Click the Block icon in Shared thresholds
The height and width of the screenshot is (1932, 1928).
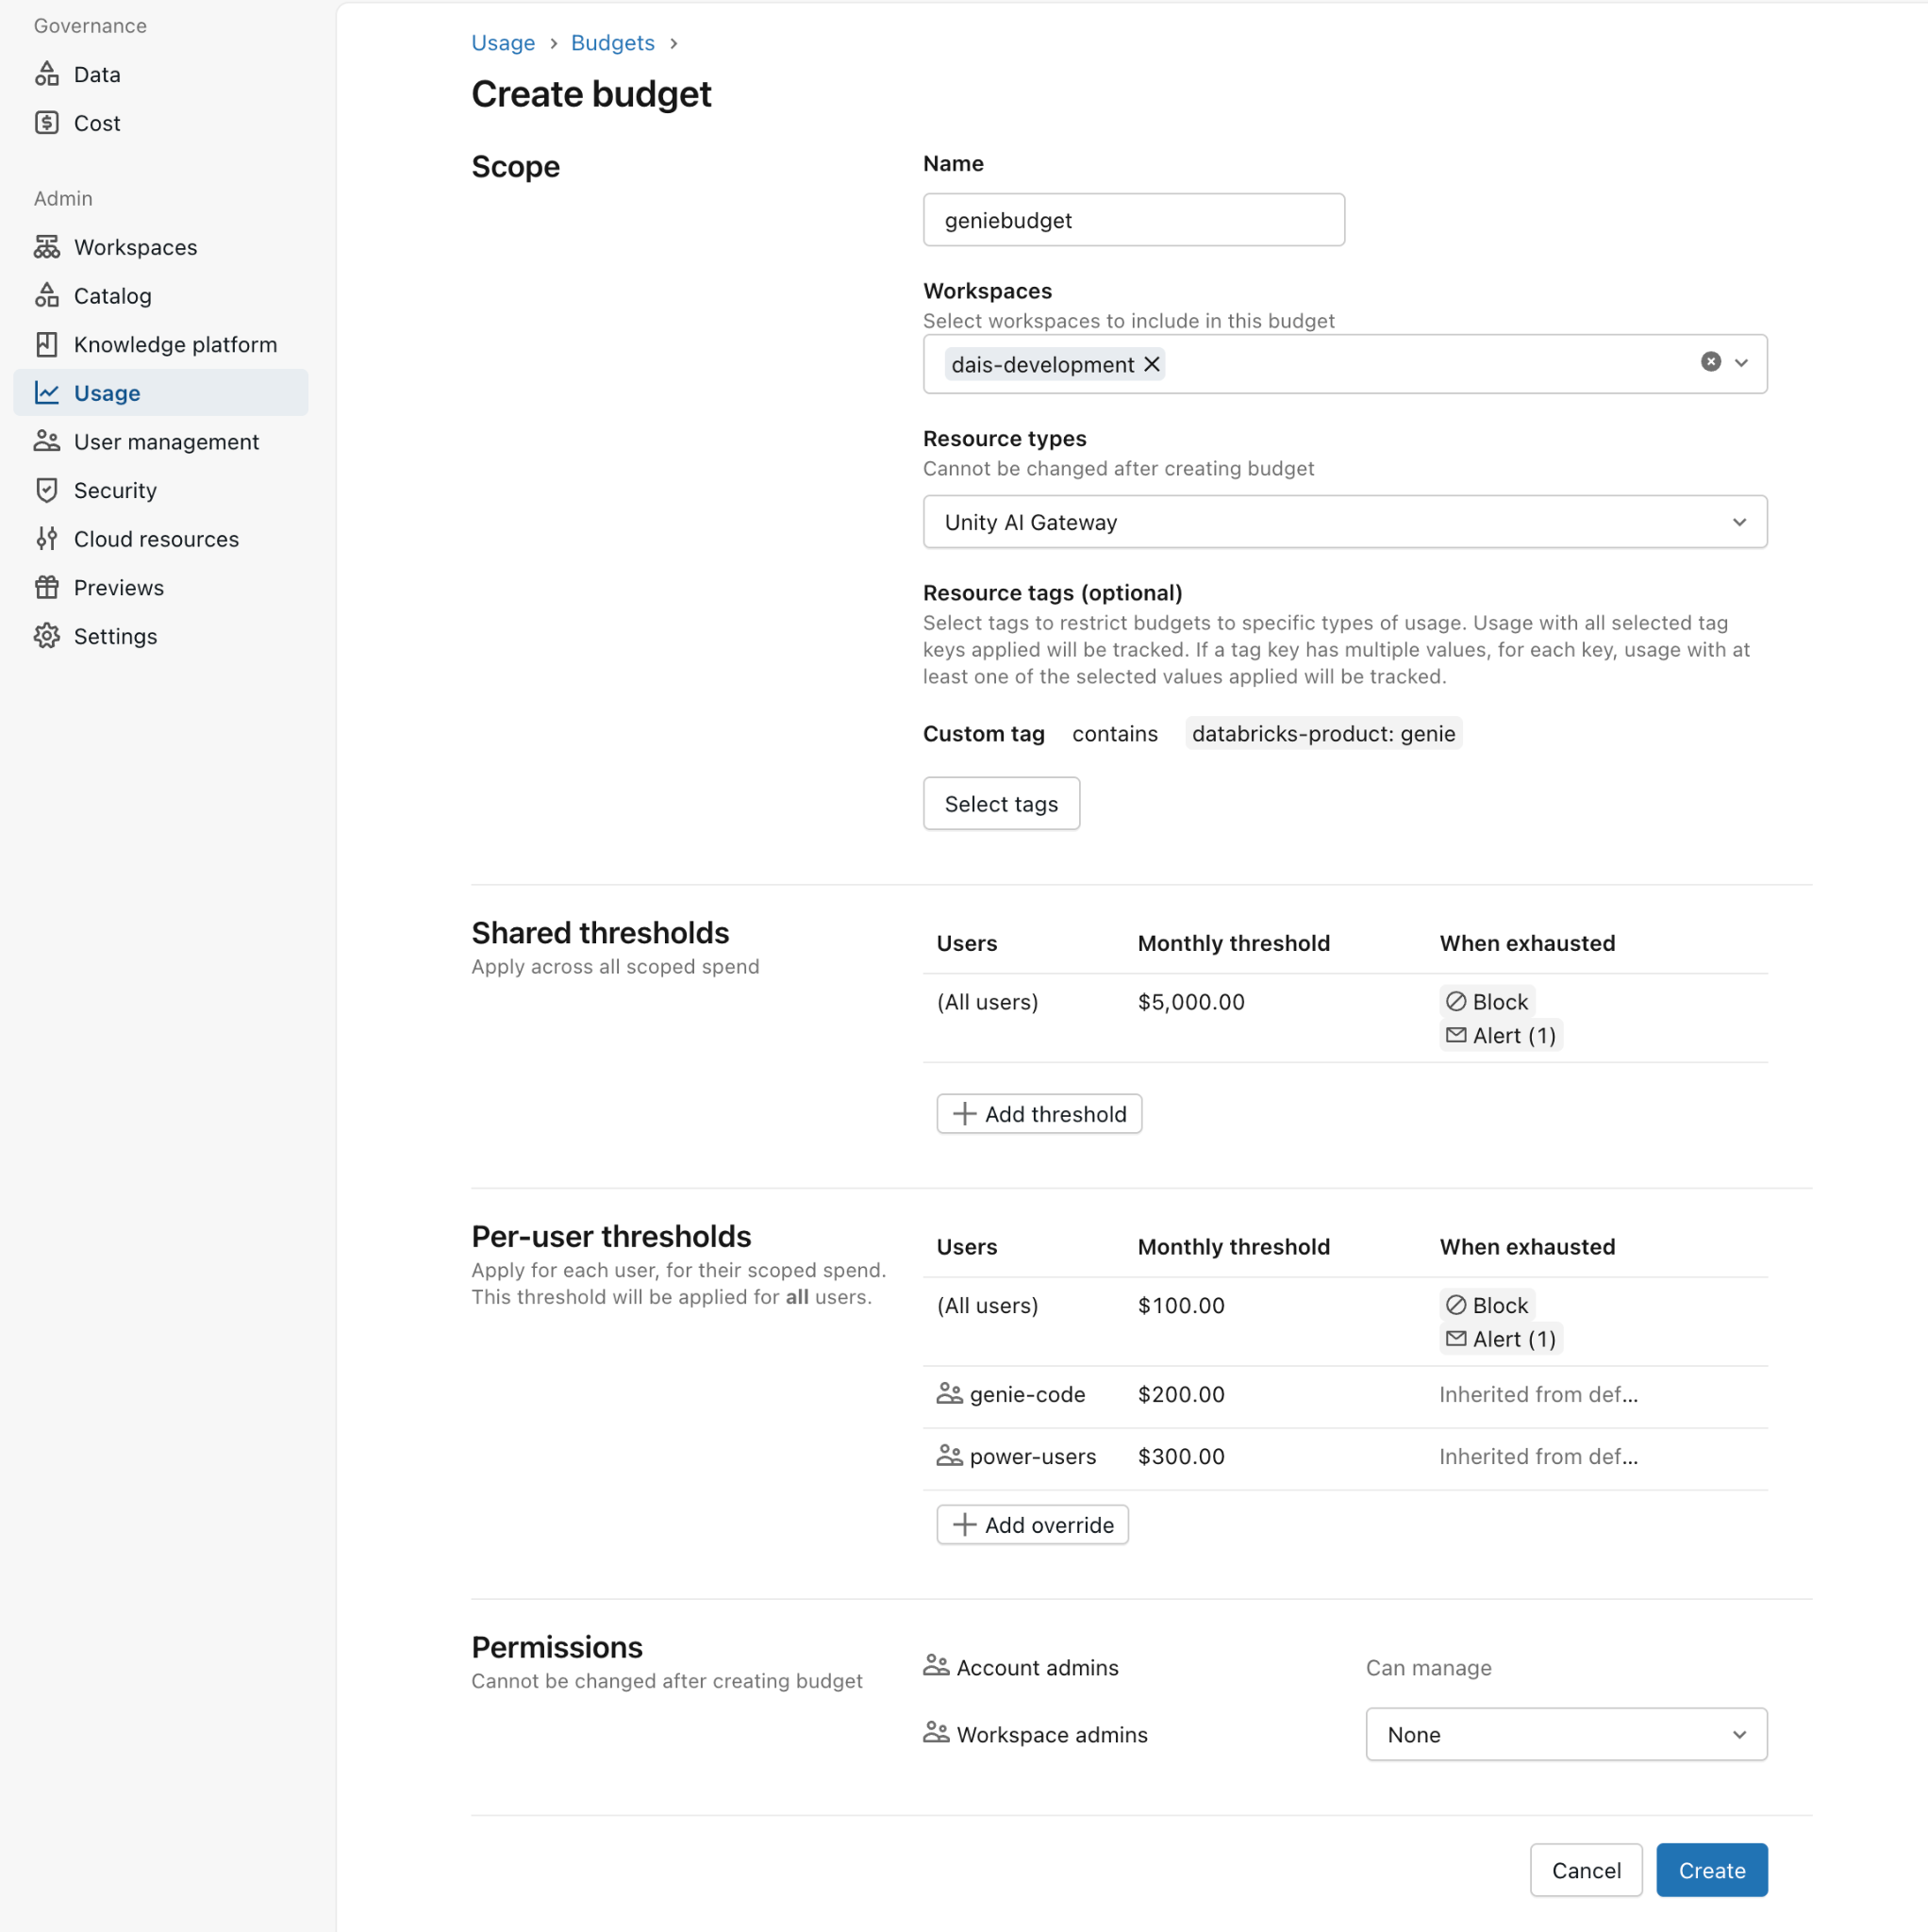1456,1001
